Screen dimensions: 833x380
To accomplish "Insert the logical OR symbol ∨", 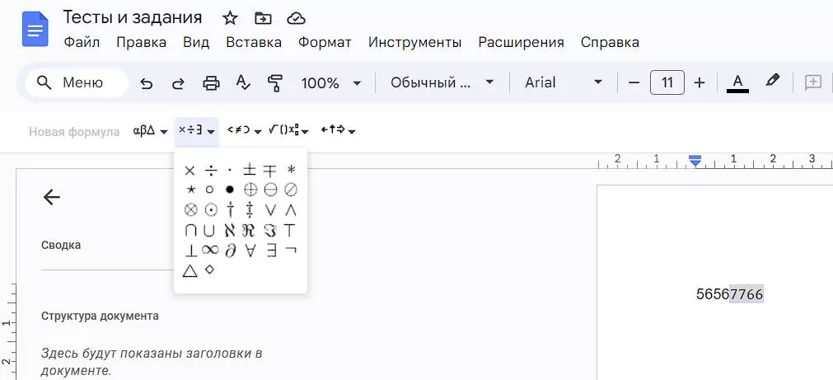I will point(271,210).
